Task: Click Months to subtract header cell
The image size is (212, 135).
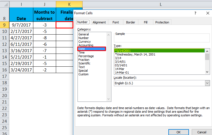Action: click(x=44, y=15)
